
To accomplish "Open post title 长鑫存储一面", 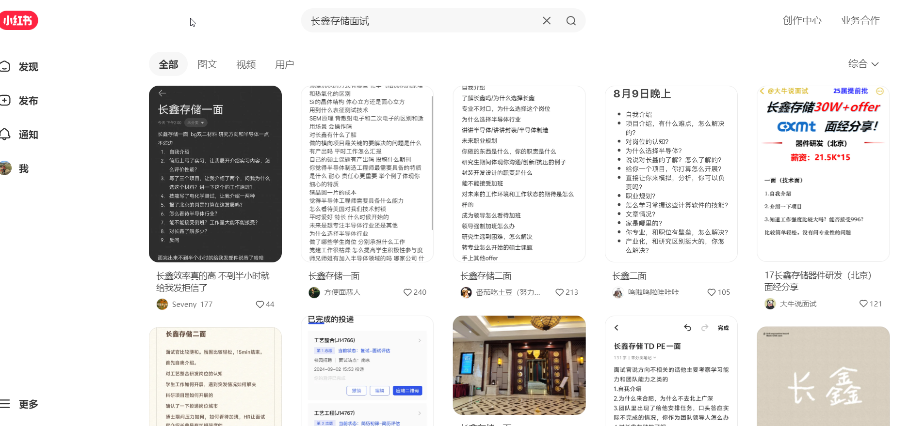I will coord(334,276).
